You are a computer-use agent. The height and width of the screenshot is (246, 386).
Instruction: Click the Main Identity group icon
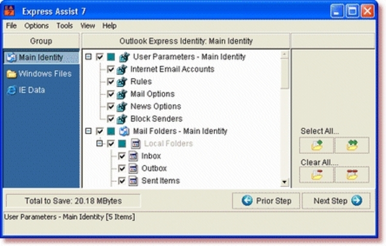coord(11,57)
